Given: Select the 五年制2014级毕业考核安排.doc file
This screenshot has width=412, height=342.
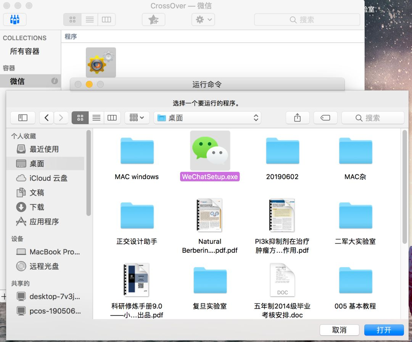Looking at the screenshot, I should coord(282,280).
